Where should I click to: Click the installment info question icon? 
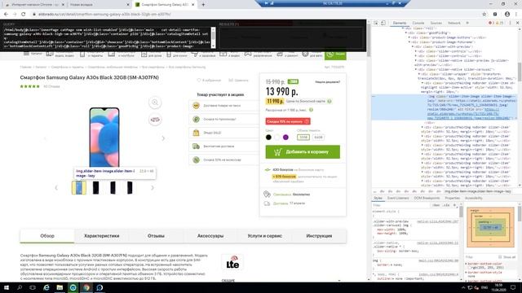(x=311, y=110)
